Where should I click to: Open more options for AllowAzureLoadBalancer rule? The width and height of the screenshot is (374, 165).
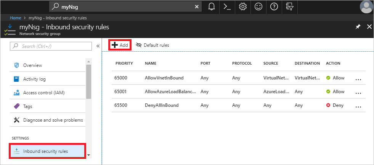358,92
